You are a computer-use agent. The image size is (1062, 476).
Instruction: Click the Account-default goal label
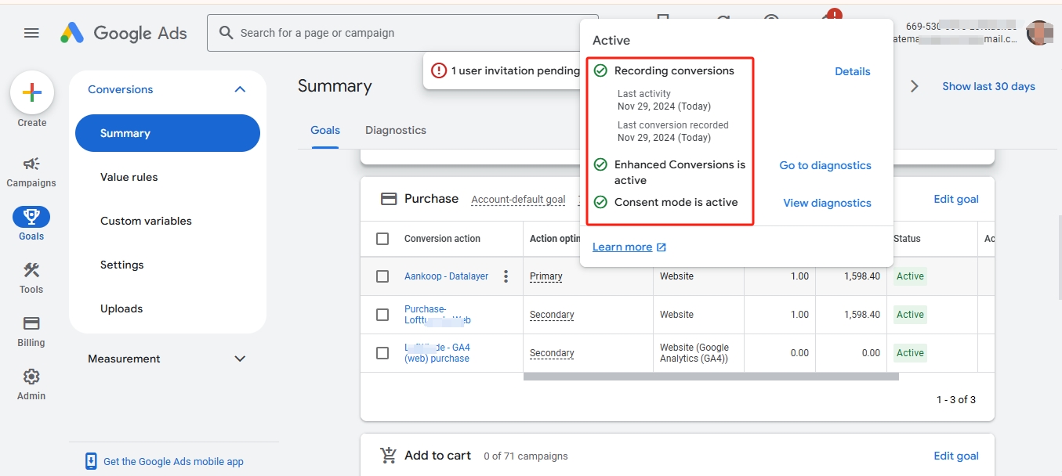point(518,200)
